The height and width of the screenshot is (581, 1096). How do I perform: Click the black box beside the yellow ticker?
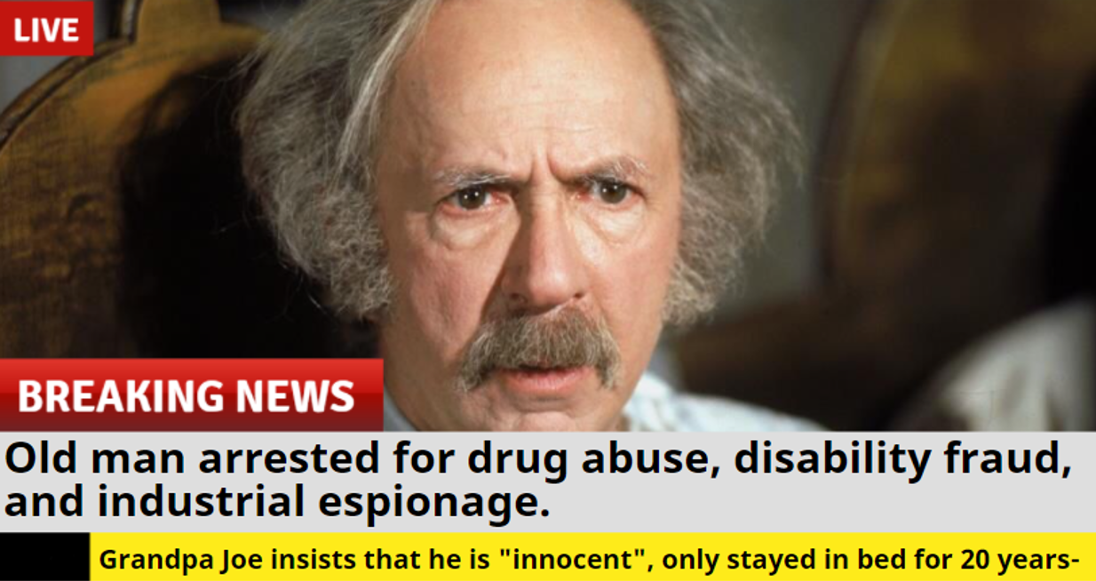(x=44, y=557)
